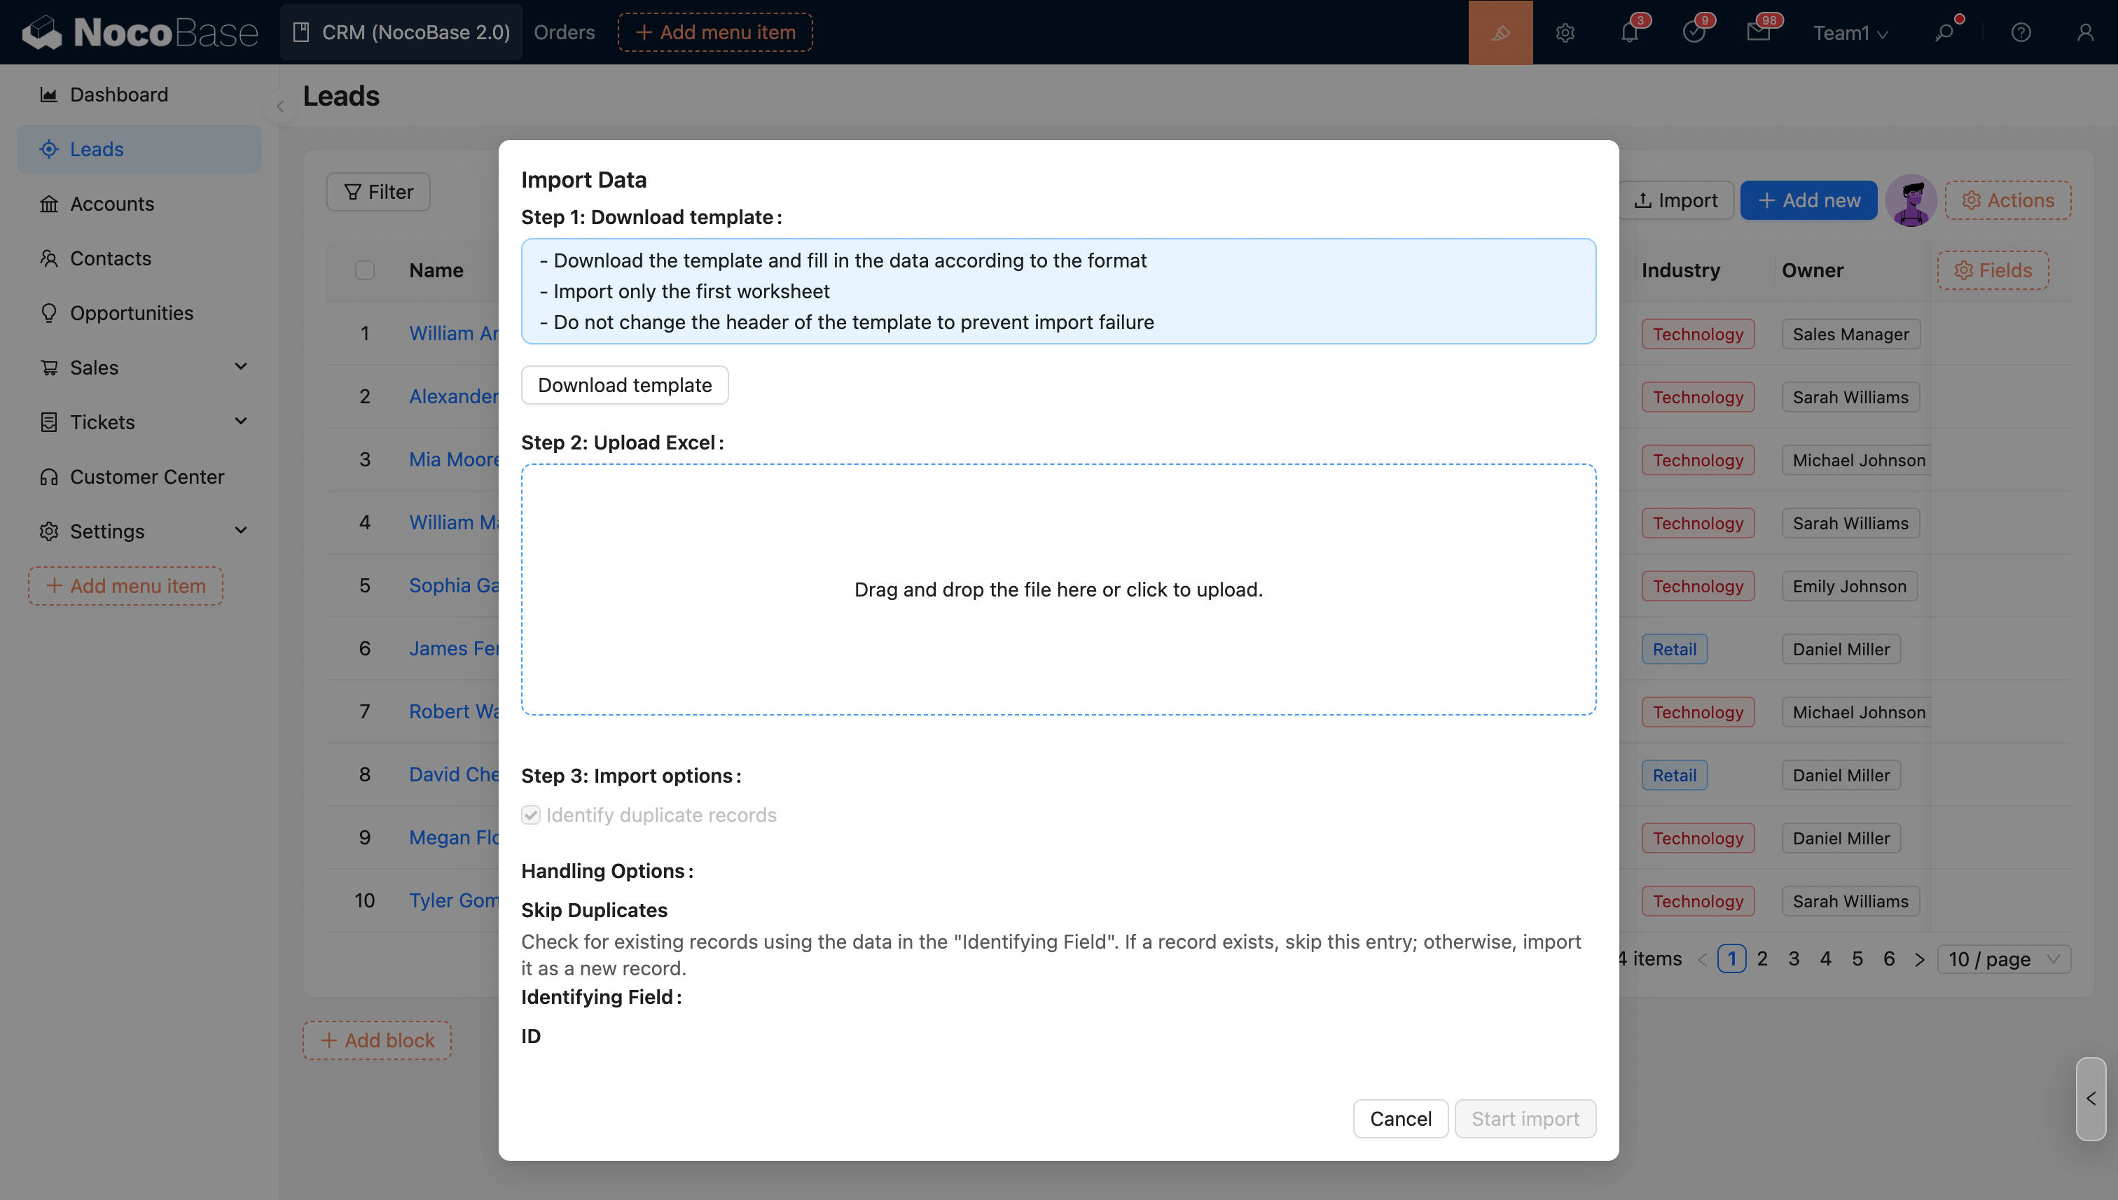Cancel the Import Data dialog
Screen dimensions: 2118x1200
coord(1400,1118)
